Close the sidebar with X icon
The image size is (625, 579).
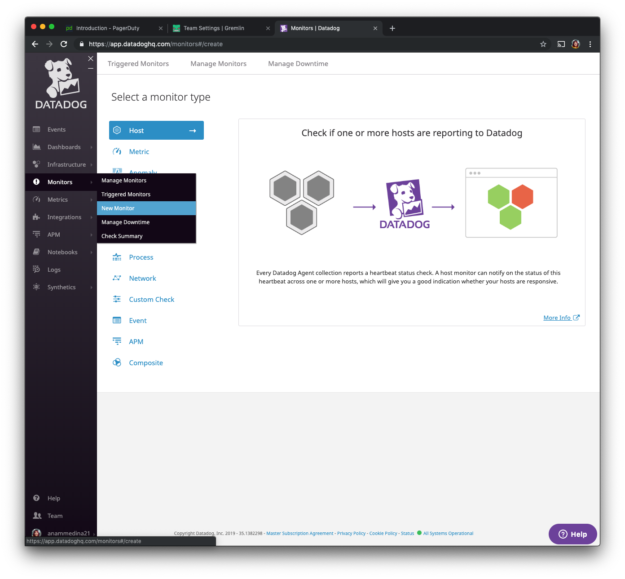(91, 58)
